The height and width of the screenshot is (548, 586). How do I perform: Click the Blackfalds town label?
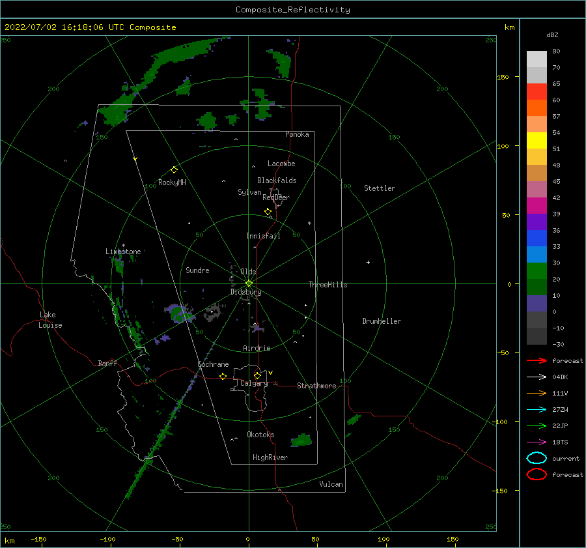(x=277, y=180)
